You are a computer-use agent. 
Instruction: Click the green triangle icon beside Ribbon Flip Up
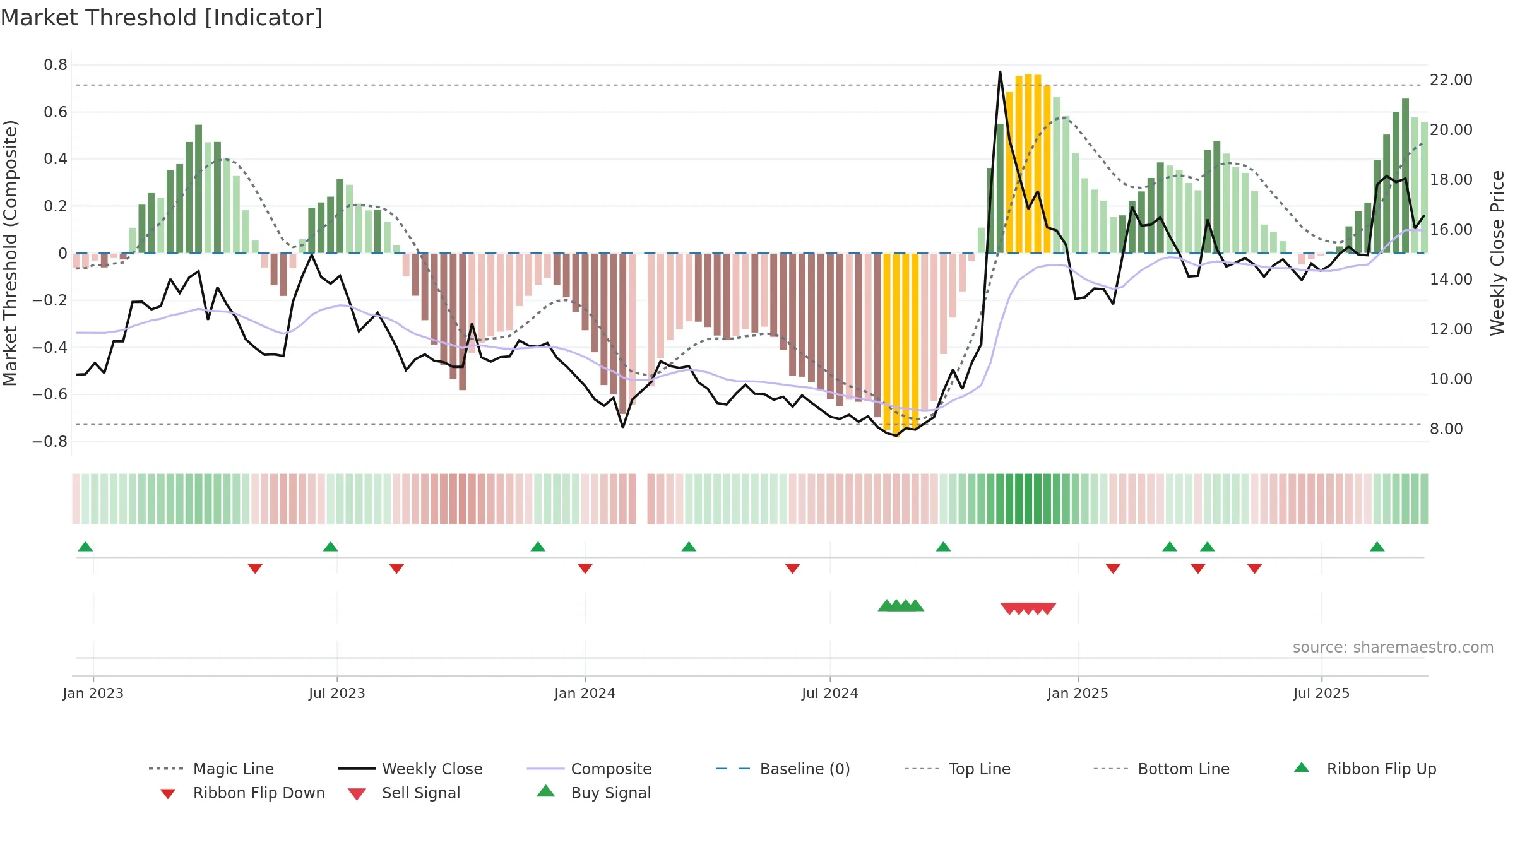(1302, 767)
